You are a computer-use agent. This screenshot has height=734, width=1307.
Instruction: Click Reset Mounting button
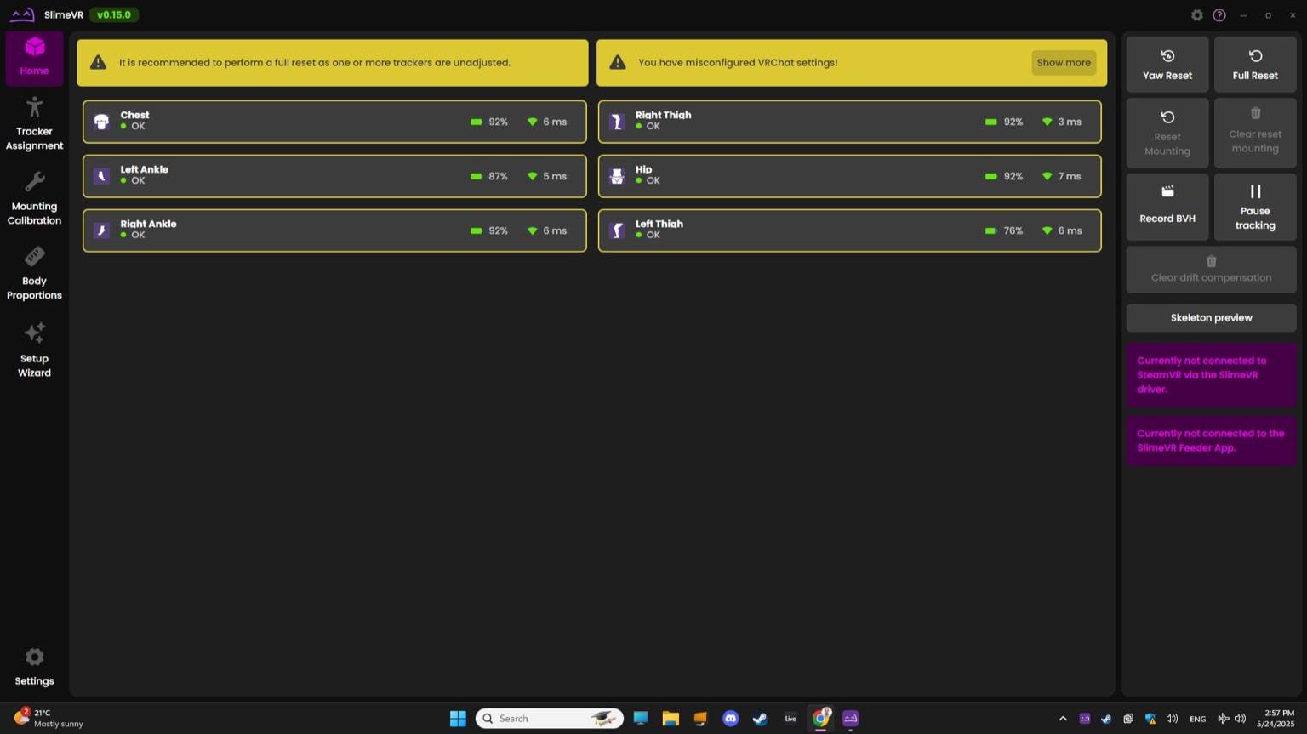(x=1167, y=133)
